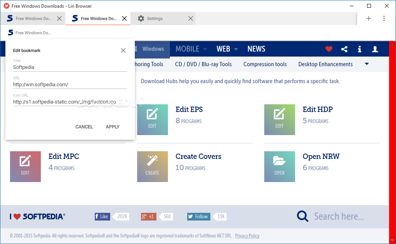Open the Privacy Policy link
This screenshot has height=244, width=396.
tap(247, 236)
